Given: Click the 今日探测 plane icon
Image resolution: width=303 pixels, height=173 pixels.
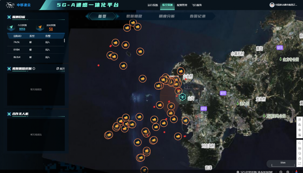Looking at the screenshot, I should click(x=11, y=27).
